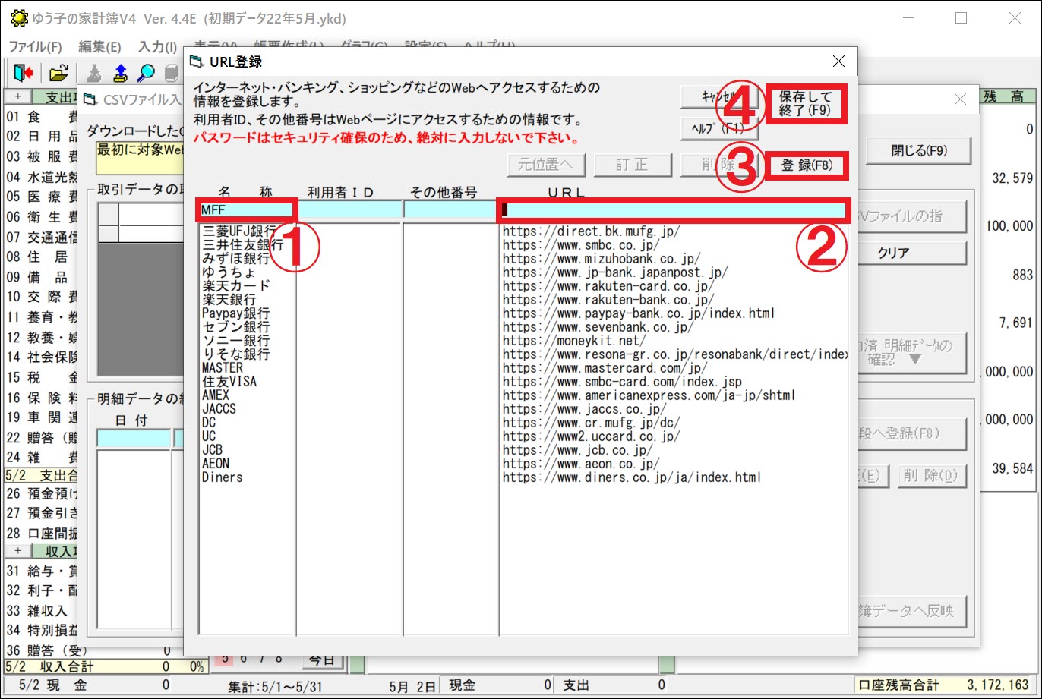Select Paypay銀行 in the name list
This screenshot has width=1042, height=699.
pyautogui.click(x=235, y=313)
